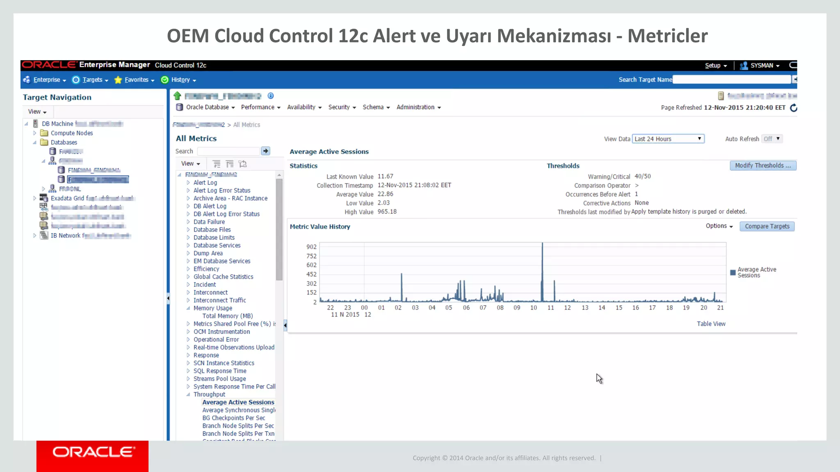
Task: Open the SYSMAN user menu
Action: click(765, 66)
